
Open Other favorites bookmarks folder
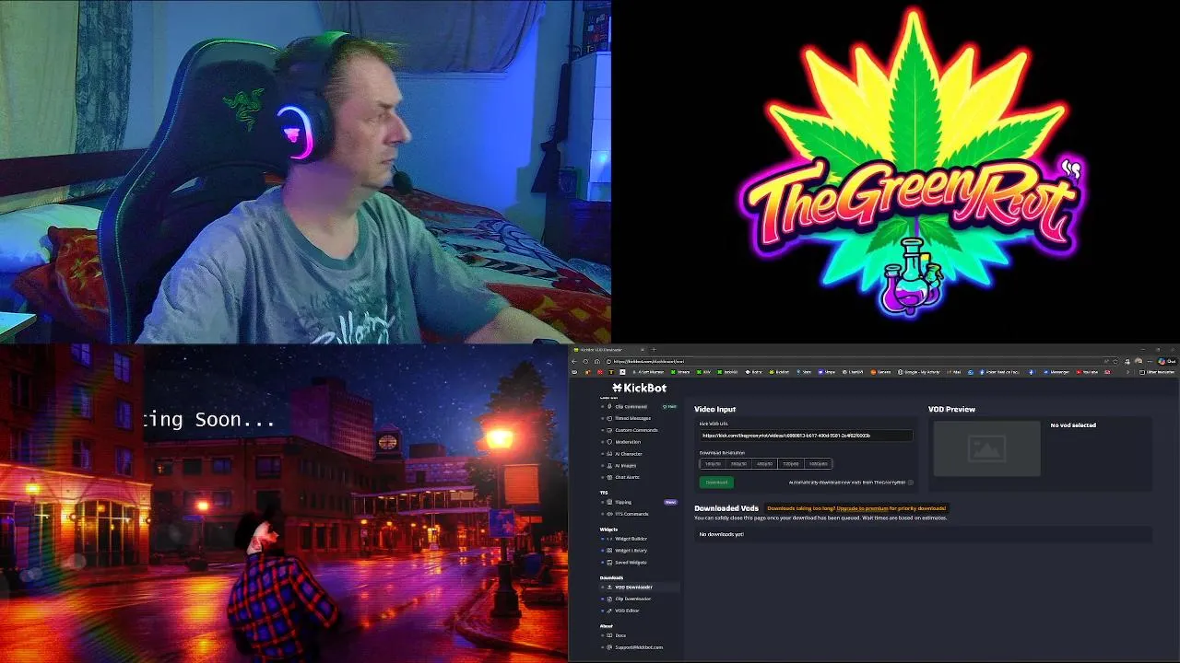1157,372
